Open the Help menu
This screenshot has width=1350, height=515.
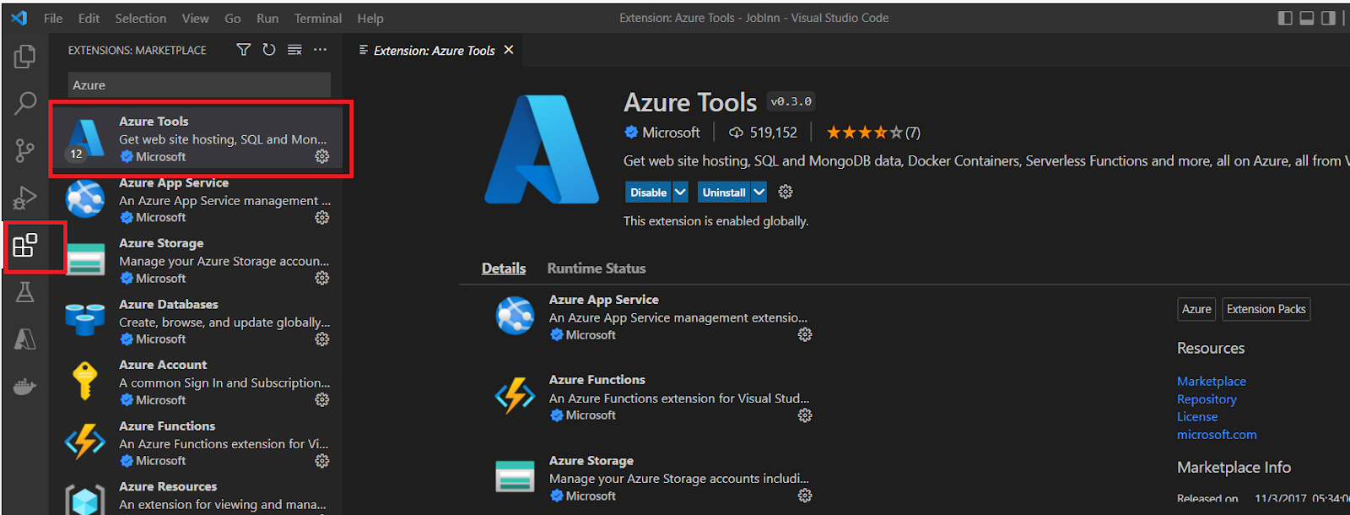coord(370,18)
